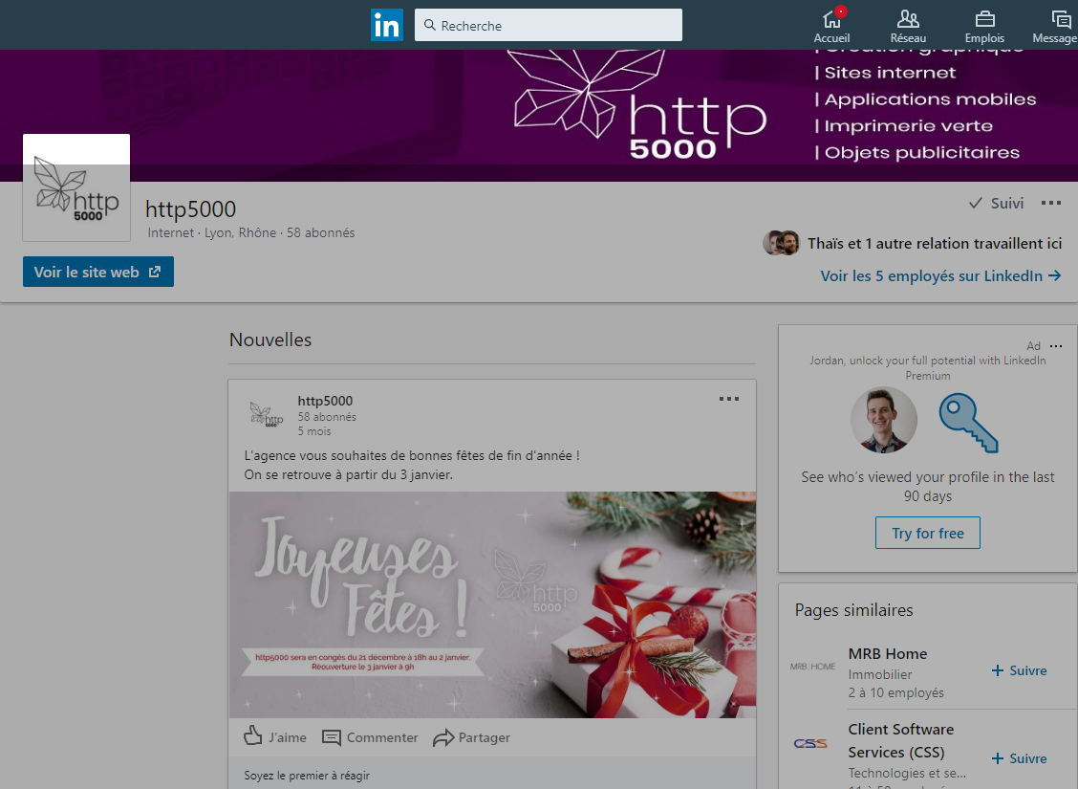The width and height of the screenshot is (1078, 789).
Task: Click the Commenter speech bubble button
Action: coord(370,737)
